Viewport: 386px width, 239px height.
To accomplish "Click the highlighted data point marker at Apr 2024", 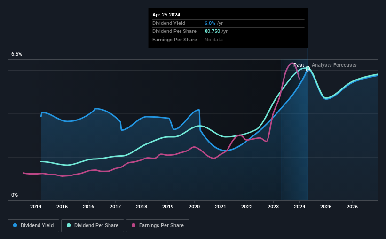I will (307, 69).
